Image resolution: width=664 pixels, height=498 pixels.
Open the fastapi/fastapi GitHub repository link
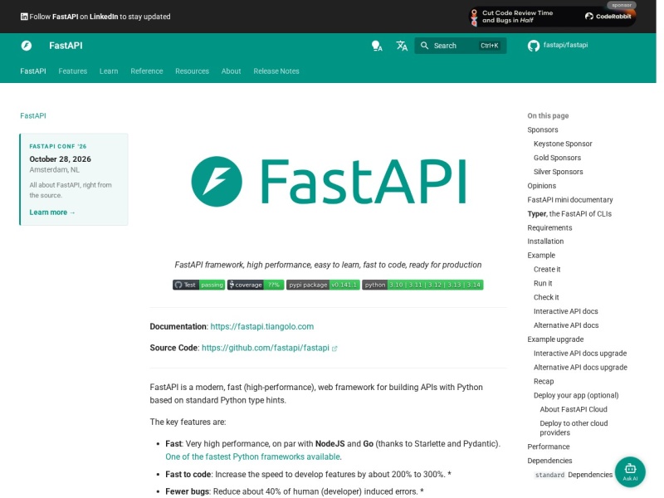tap(558, 46)
